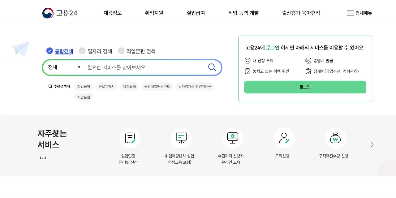Select 직업훈련 검색 radio option
396x198 pixels.
(121, 51)
